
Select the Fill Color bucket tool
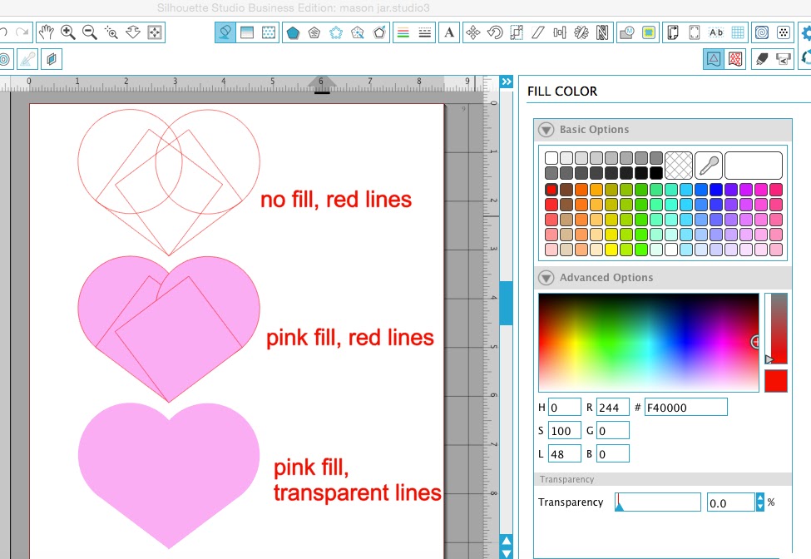pos(225,32)
